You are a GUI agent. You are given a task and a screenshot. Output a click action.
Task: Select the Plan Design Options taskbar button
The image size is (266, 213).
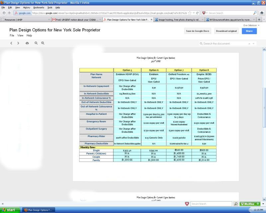pos(39,210)
